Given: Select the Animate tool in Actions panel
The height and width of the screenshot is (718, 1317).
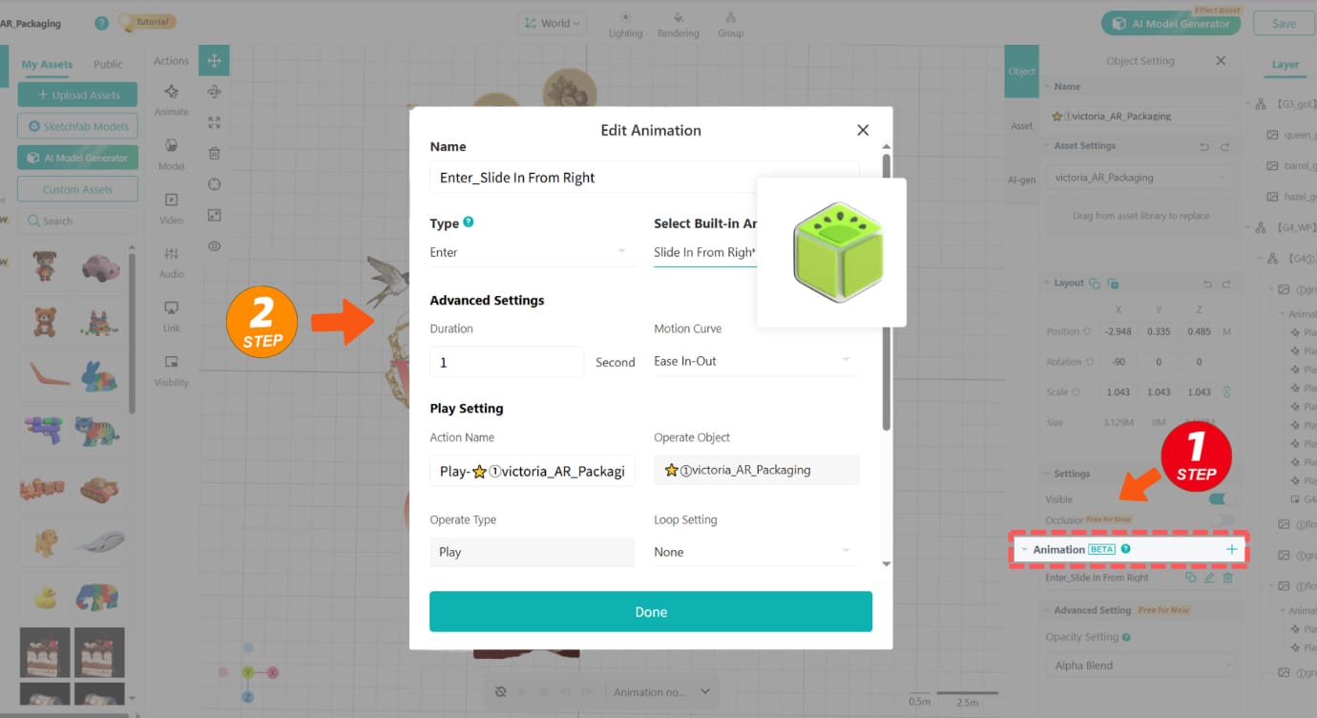Looking at the screenshot, I should point(170,100).
